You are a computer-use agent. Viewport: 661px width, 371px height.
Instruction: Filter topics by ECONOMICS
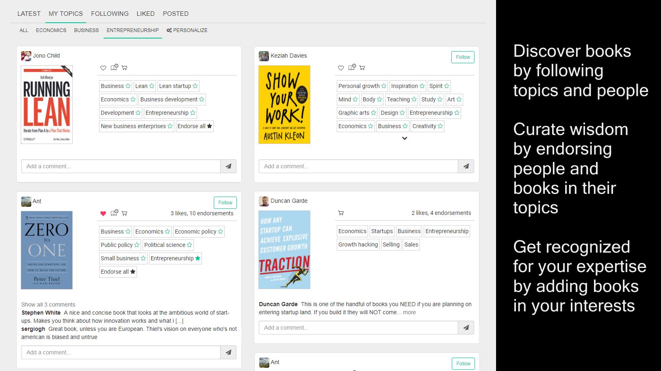click(51, 30)
